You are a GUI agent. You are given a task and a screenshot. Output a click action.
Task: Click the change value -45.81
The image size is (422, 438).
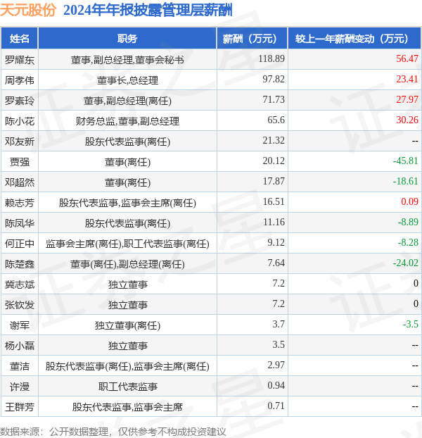(406, 161)
